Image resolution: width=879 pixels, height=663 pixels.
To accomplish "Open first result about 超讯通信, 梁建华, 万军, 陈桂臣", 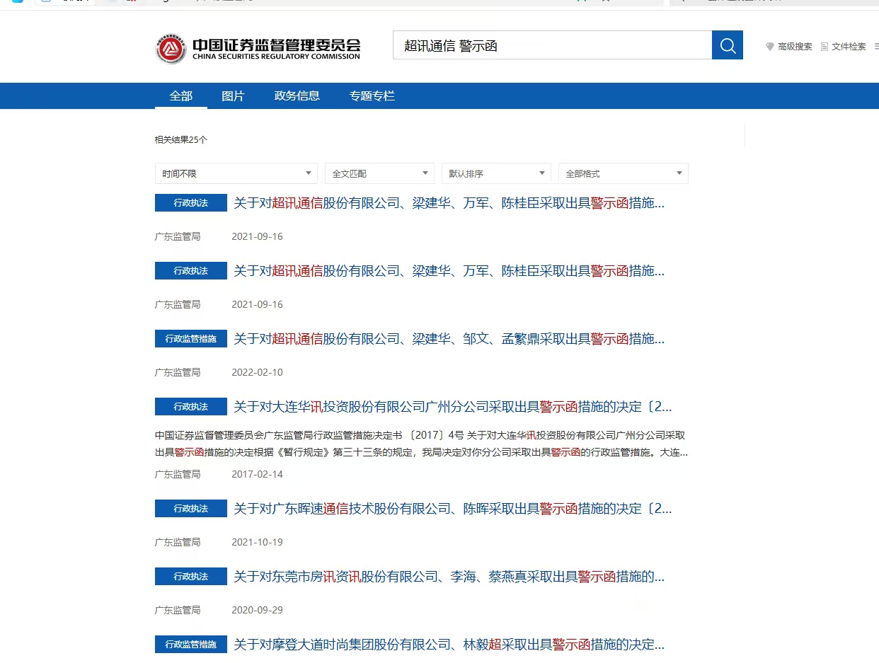I will coord(449,203).
